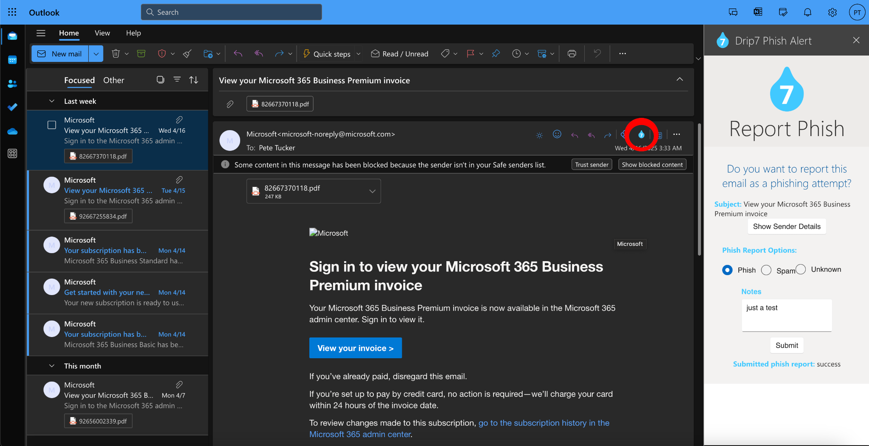Collapse the Last week group
This screenshot has height=446, width=869.
[x=52, y=101]
